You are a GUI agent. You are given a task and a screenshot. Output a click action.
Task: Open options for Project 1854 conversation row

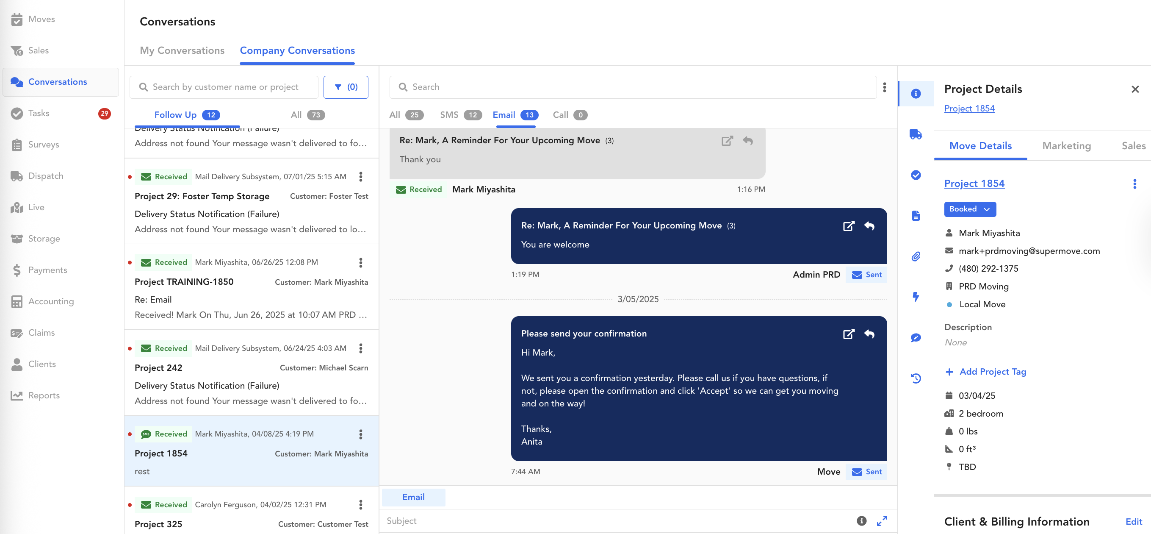[360, 434]
